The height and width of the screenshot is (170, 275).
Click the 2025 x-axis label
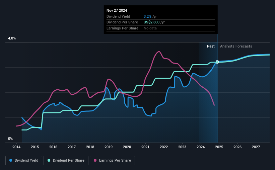pos(219,147)
